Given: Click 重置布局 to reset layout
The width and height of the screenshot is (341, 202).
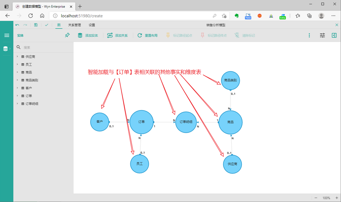Looking at the screenshot, I should tap(147, 36).
